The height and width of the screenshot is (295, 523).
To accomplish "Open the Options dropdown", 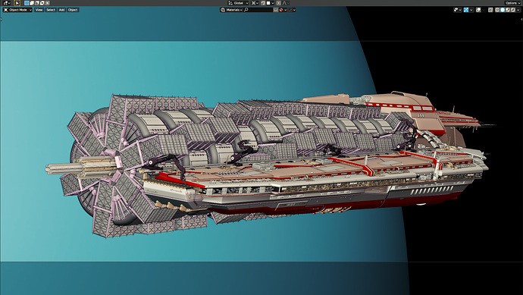I will pyautogui.click(x=512, y=3).
